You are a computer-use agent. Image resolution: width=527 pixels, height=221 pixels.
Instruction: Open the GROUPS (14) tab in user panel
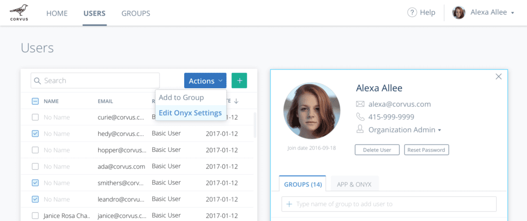(303, 184)
